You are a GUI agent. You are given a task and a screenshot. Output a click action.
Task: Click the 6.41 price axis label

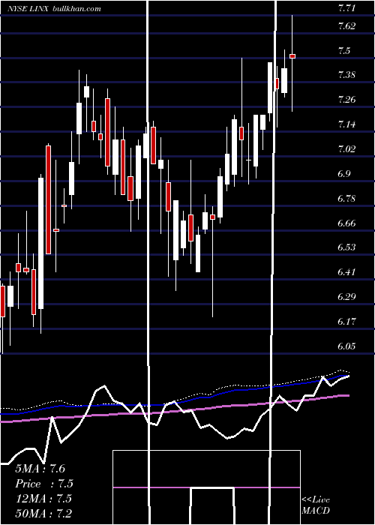tap(346, 271)
